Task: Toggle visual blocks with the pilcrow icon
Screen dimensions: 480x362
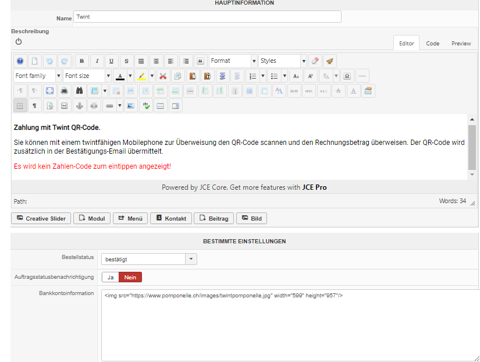Action: (35, 106)
